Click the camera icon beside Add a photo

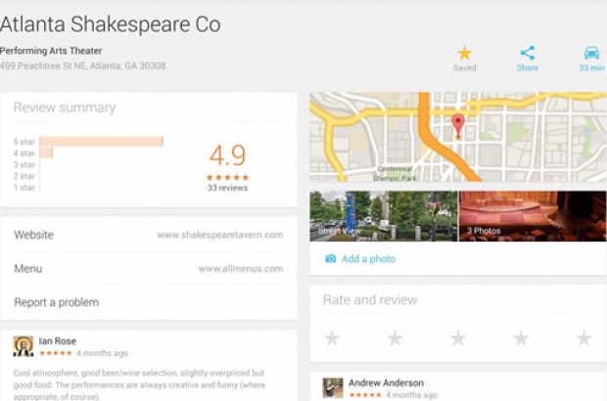[x=330, y=258]
